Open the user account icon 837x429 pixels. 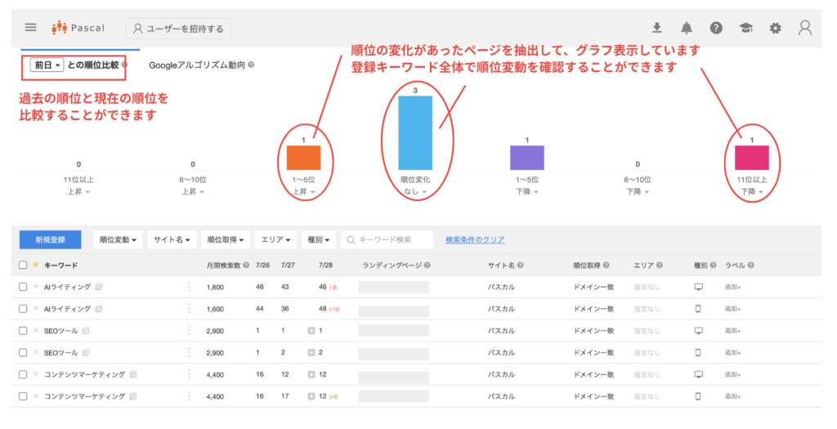point(805,28)
